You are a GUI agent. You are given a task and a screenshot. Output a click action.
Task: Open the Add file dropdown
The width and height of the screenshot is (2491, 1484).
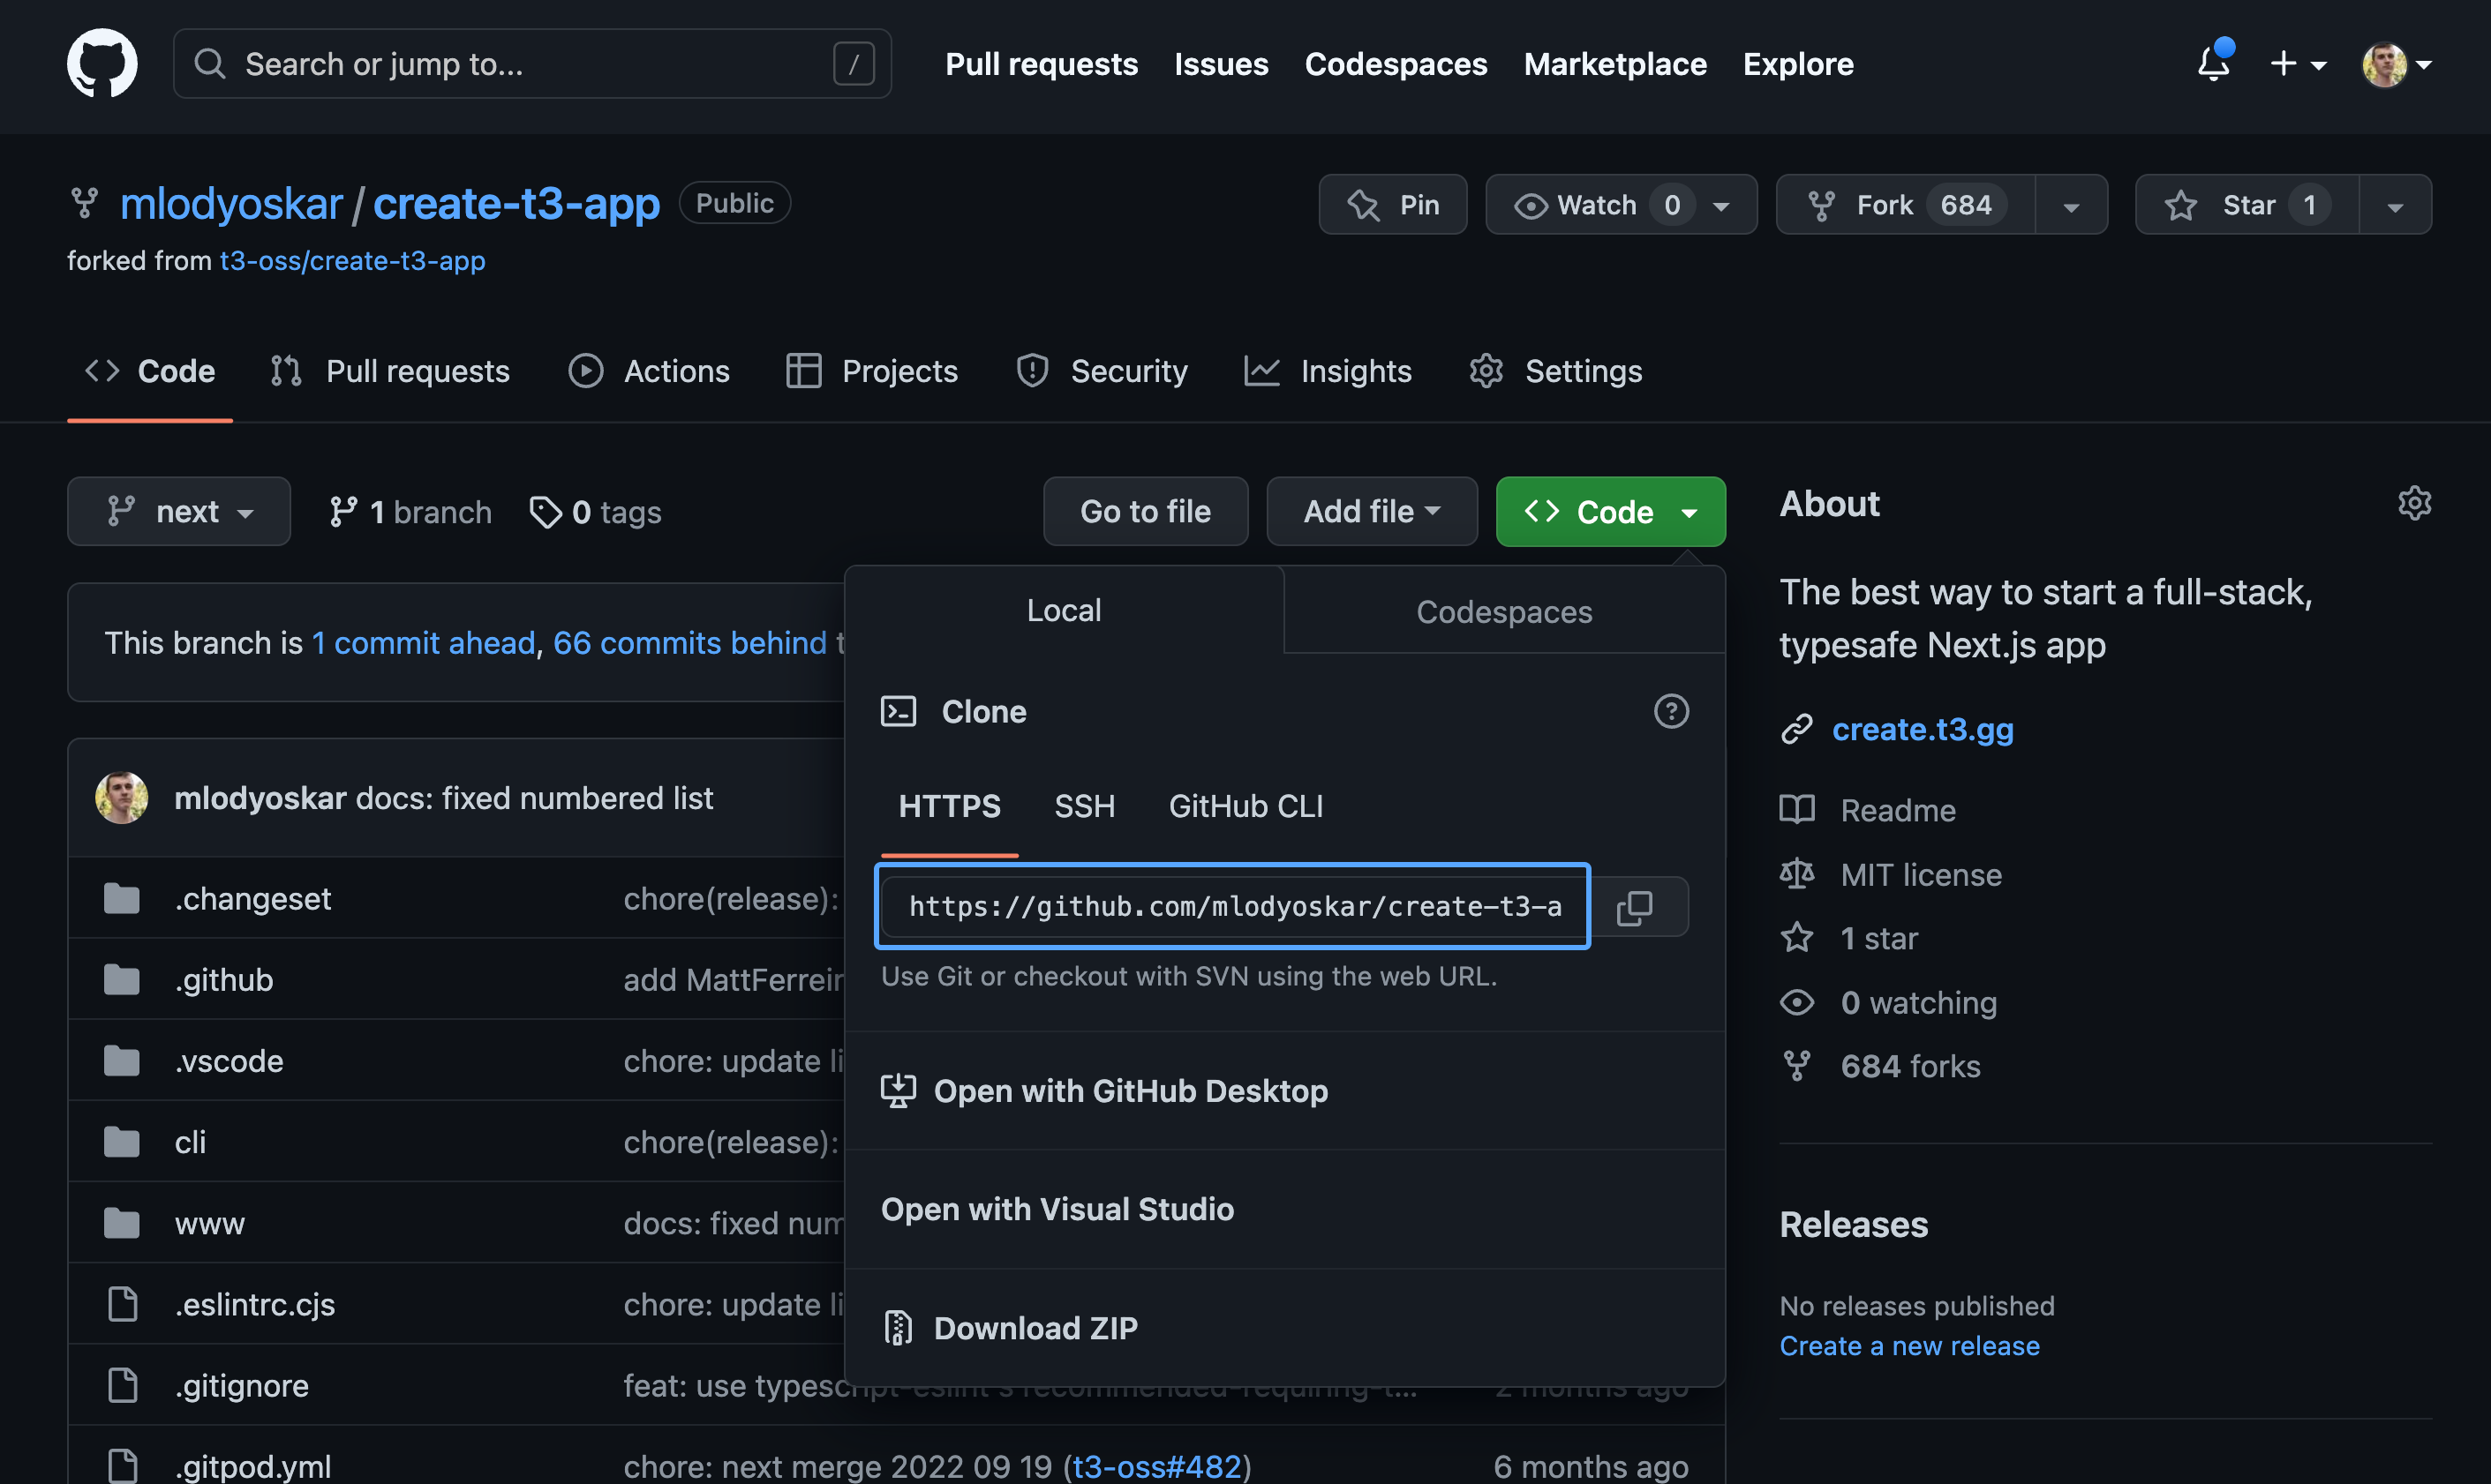tap(1372, 512)
